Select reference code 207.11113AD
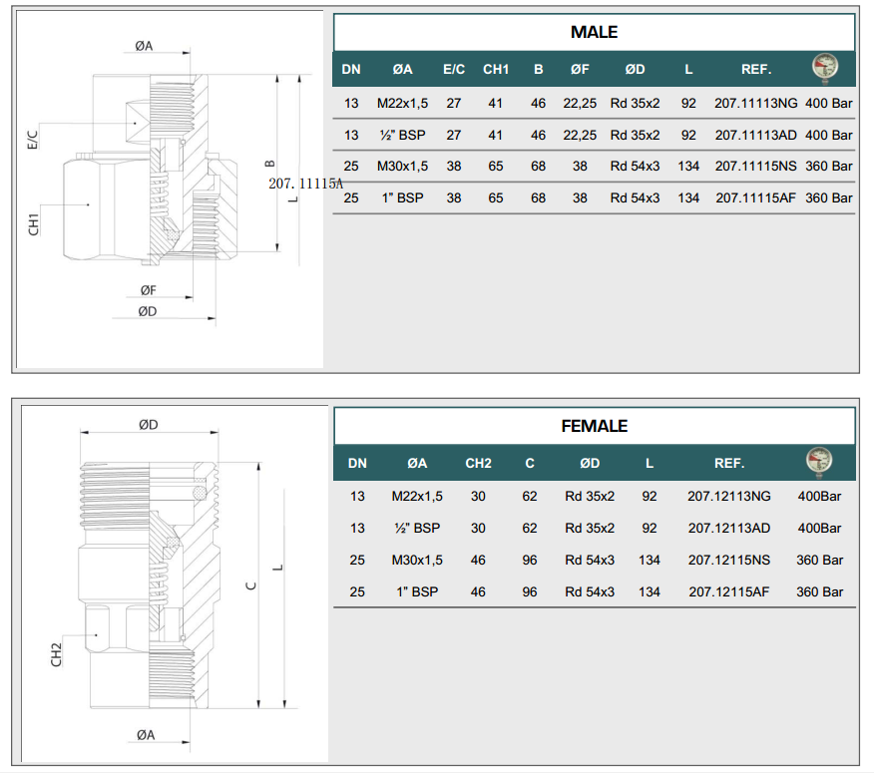Screen dimensions: 874x773 click(x=756, y=135)
